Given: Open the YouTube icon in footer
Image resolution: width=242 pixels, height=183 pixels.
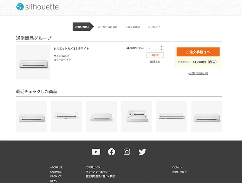Looking at the screenshot, I should coord(96,152).
